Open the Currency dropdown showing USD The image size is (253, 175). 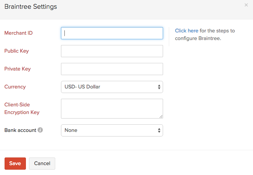112,87
